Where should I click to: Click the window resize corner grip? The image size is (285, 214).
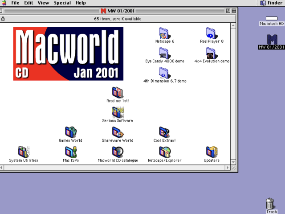233,168
